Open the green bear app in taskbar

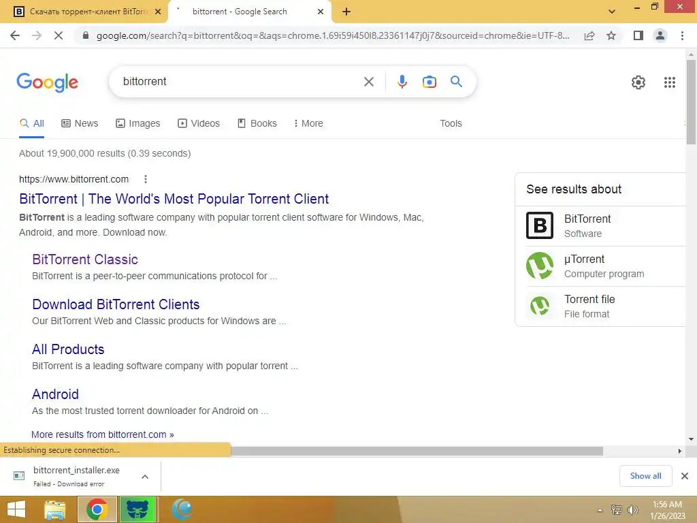click(x=137, y=509)
